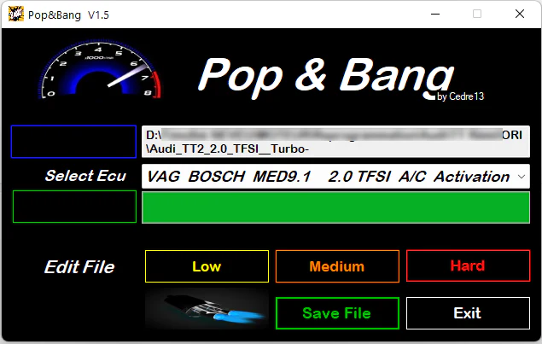Viewport: 542px width, 344px height.
Task: Click the exhaust flames thumbnail
Action: pyautogui.click(x=207, y=308)
